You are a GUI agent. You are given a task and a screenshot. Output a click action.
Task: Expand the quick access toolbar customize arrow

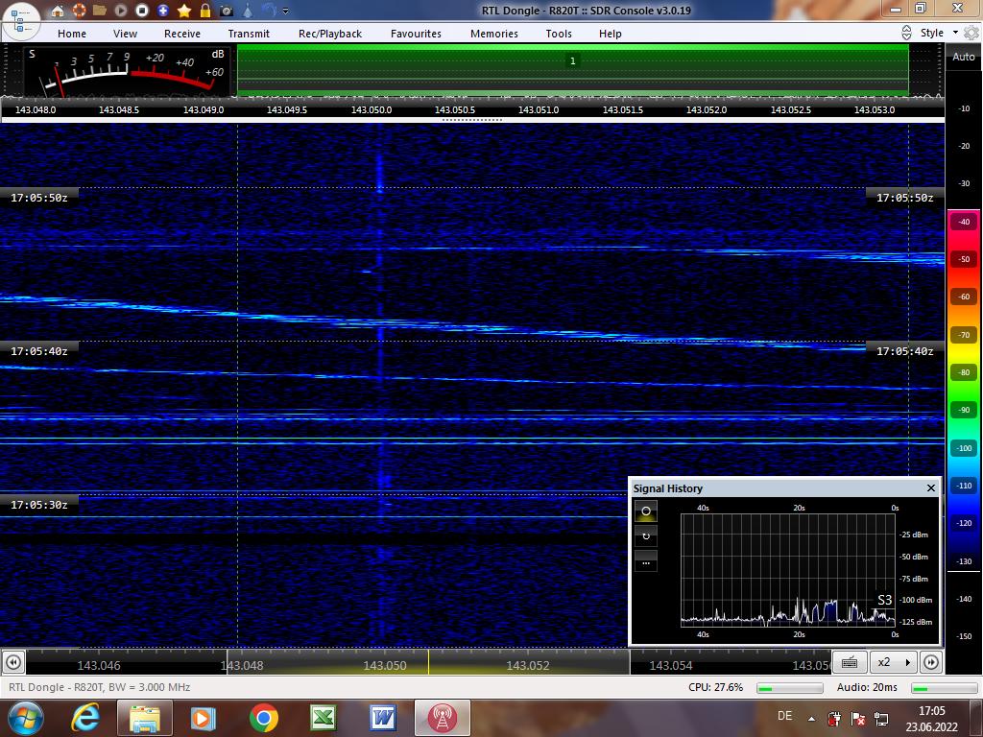click(286, 12)
